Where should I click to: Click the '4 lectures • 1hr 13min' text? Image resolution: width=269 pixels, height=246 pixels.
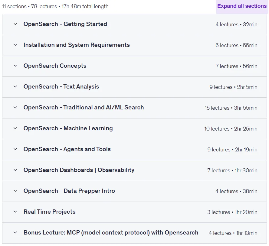point(233,233)
